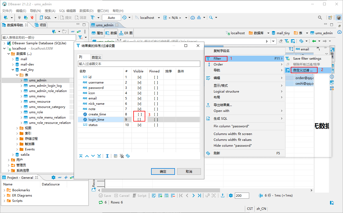Open a new SQL editor
The width and height of the screenshot is (343, 213).
tap(45, 18)
